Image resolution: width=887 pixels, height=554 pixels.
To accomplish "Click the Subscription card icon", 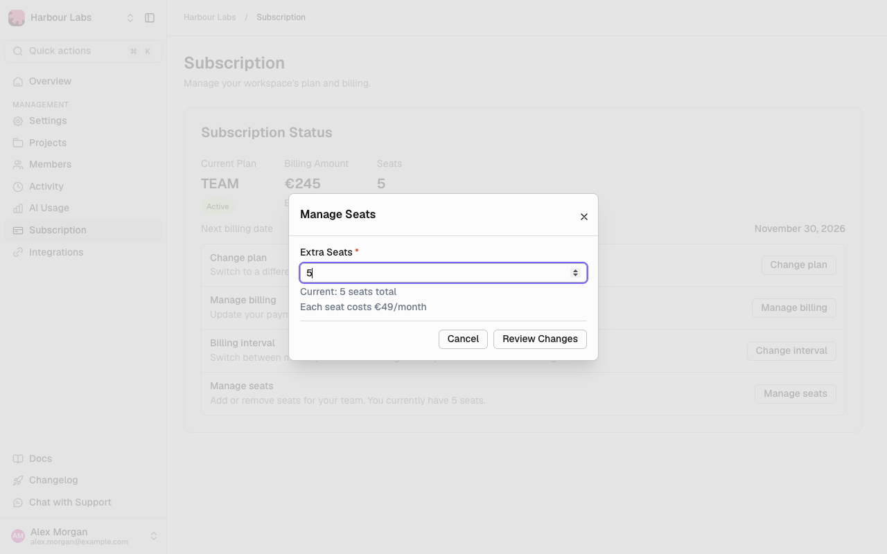I will coord(18,231).
